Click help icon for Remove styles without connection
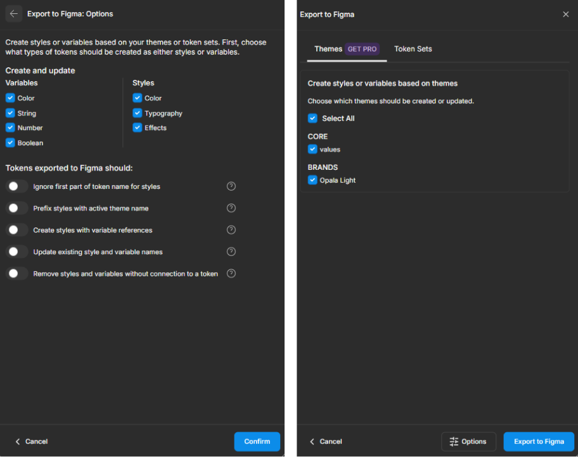The height and width of the screenshot is (457, 578). click(x=231, y=273)
